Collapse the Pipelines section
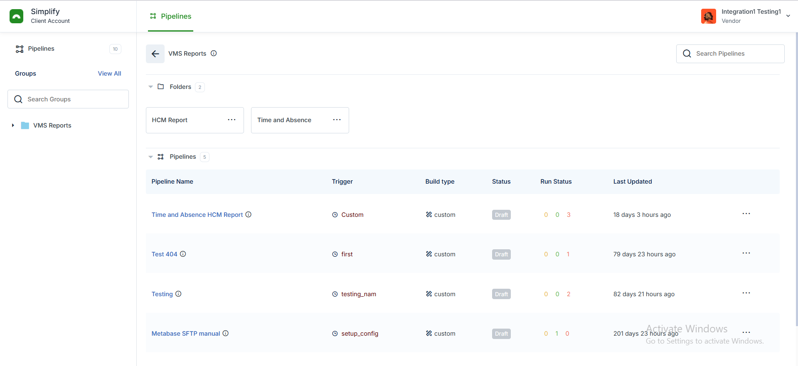Viewport: 798px width, 366px height. coord(150,157)
